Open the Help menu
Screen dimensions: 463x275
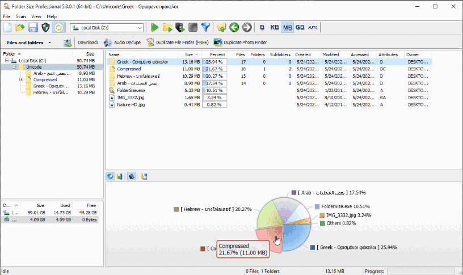click(x=52, y=16)
